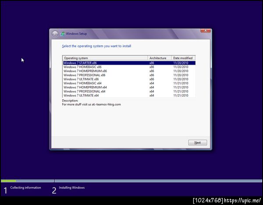Click the back arrow button in Windows Setup

click(55, 34)
